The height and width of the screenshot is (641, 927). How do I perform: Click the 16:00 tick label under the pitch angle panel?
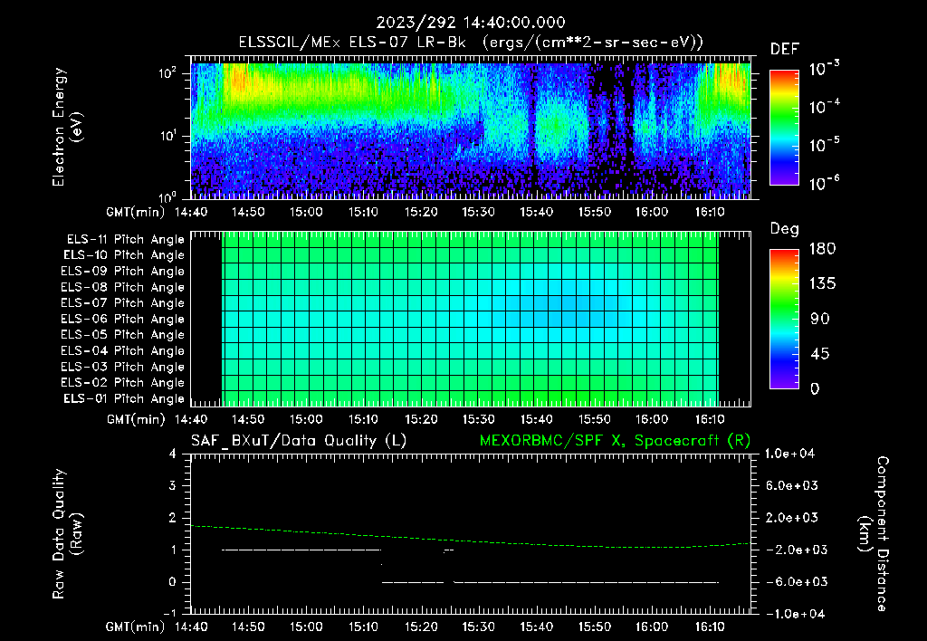click(x=652, y=420)
